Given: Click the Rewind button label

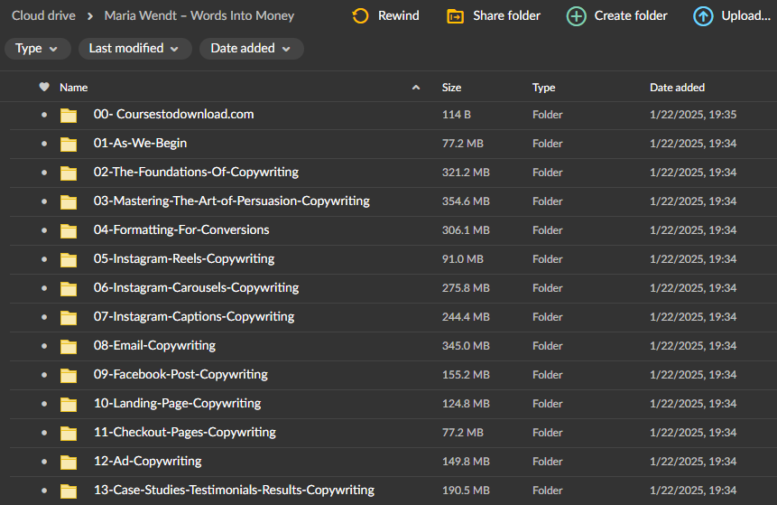Looking at the screenshot, I should tap(398, 16).
